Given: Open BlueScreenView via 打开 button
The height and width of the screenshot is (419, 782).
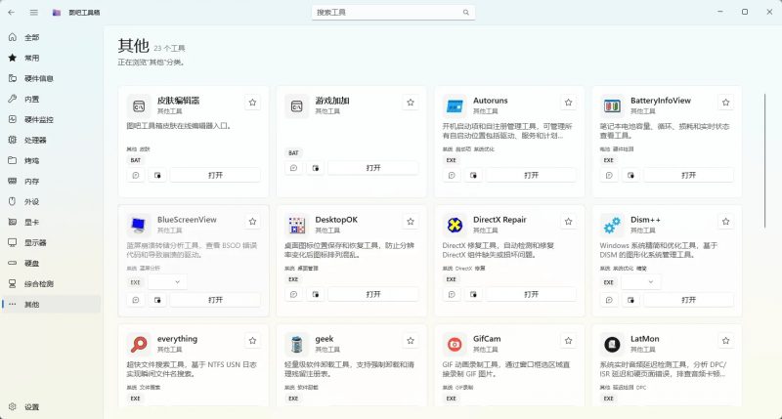Looking at the screenshot, I should tap(215, 300).
